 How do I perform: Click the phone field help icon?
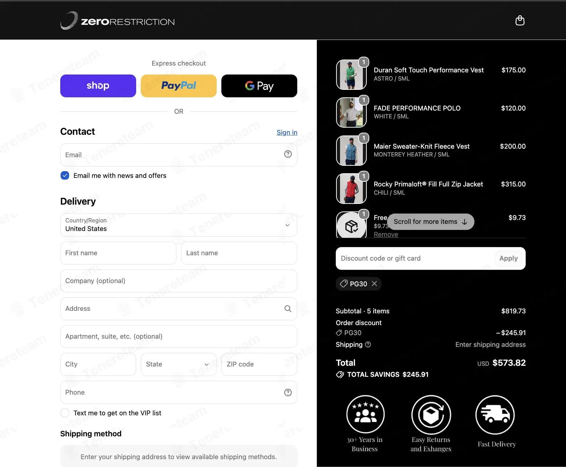(288, 392)
